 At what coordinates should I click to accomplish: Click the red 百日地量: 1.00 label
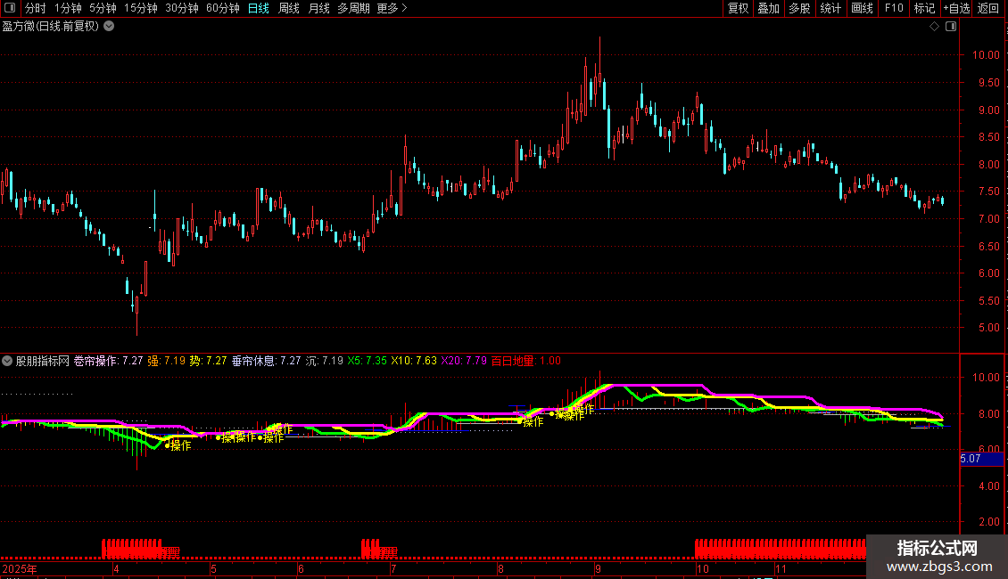click(526, 361)
